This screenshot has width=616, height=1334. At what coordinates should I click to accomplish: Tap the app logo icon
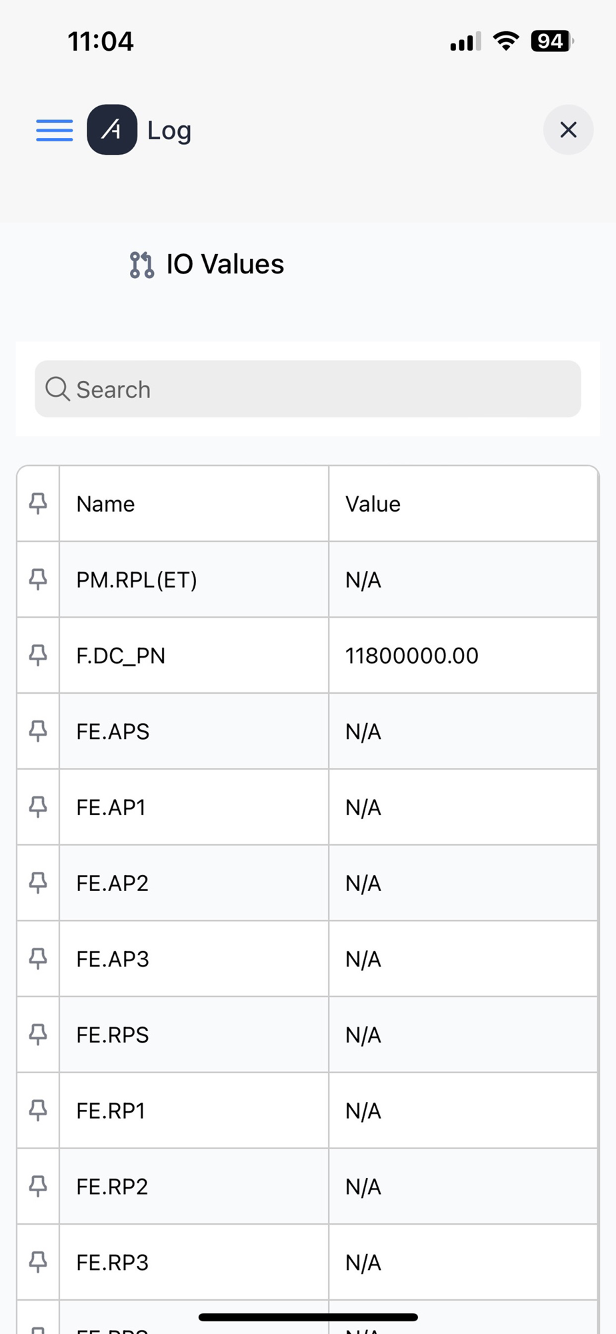coord(112,130)
